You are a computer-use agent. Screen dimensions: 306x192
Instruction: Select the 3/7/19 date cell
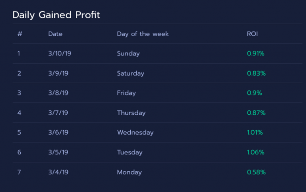58,113
